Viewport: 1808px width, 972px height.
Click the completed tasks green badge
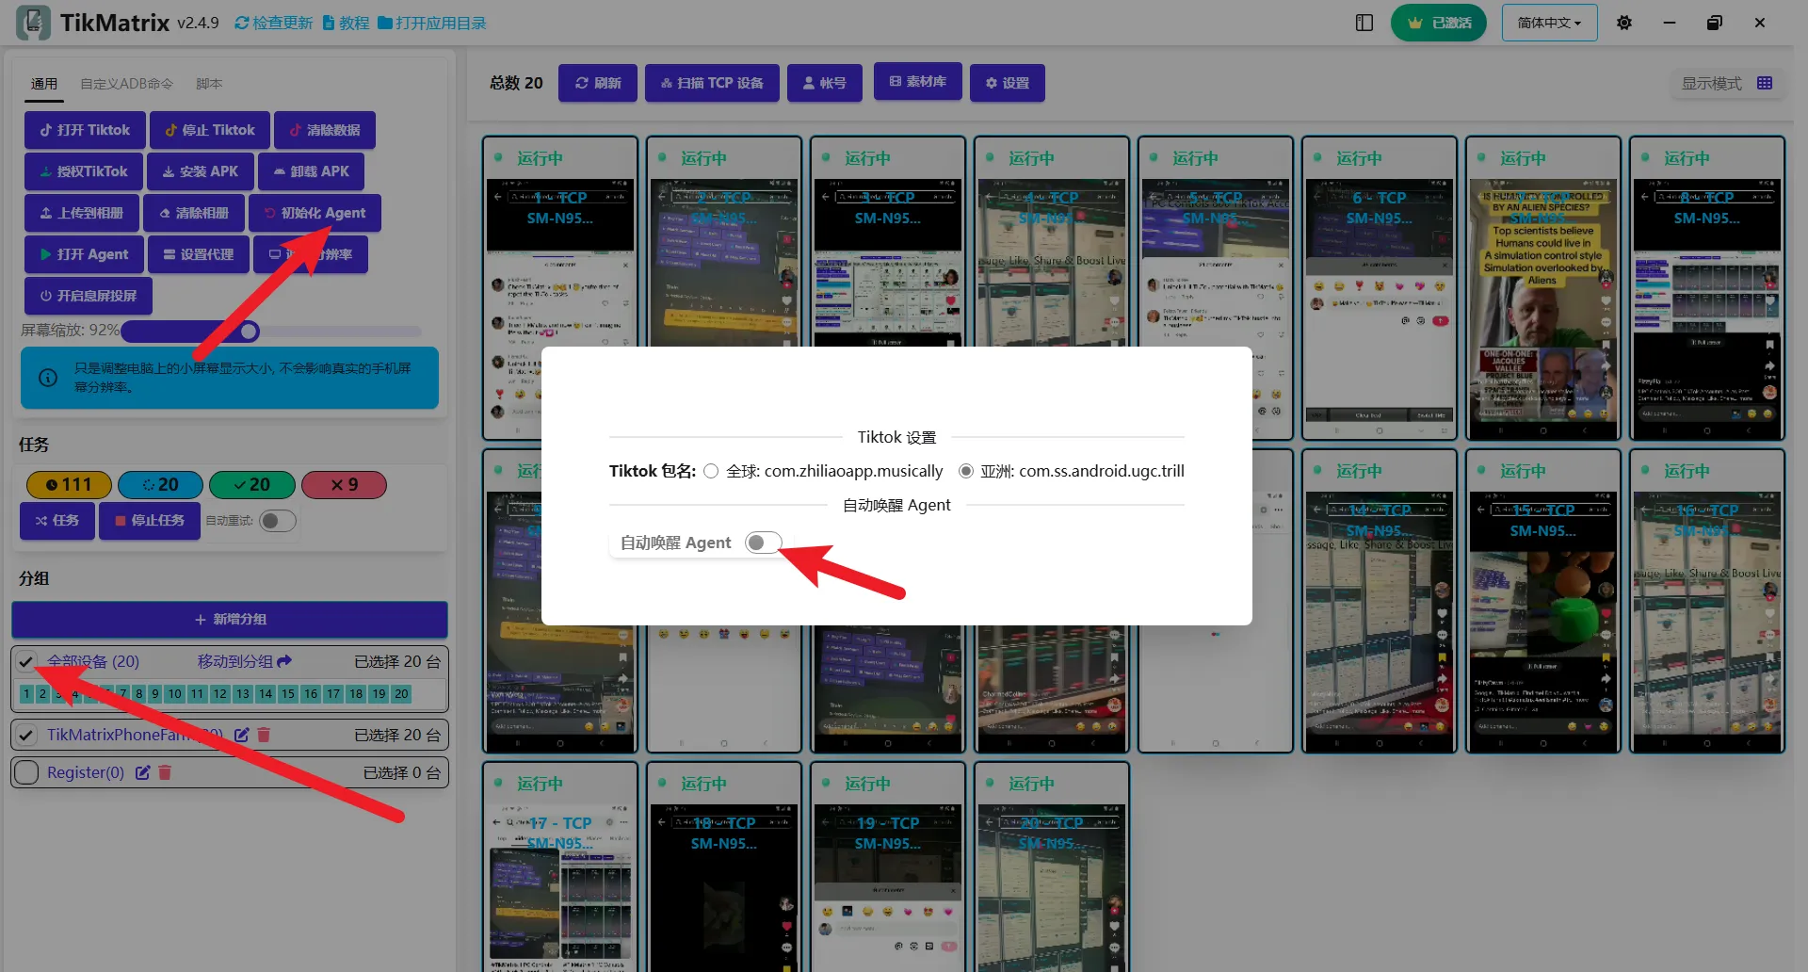point(251,484)
